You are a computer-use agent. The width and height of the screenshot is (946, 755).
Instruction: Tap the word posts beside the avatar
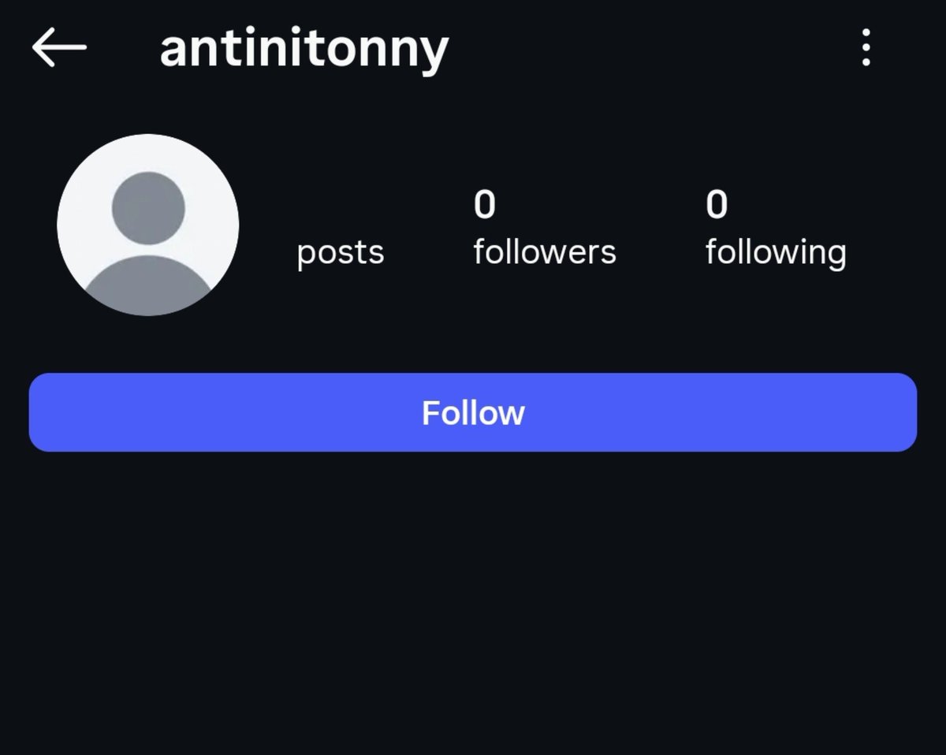tap(341, 253)
